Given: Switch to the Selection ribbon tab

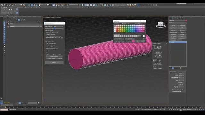Looking at the screenshot, I should pyautogui.click(x=19, y=7).
